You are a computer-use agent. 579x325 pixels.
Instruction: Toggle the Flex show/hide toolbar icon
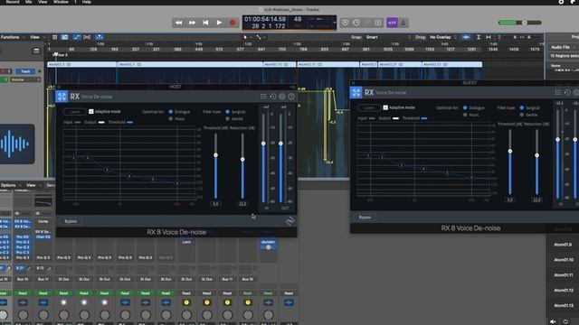tap(87, 37)
